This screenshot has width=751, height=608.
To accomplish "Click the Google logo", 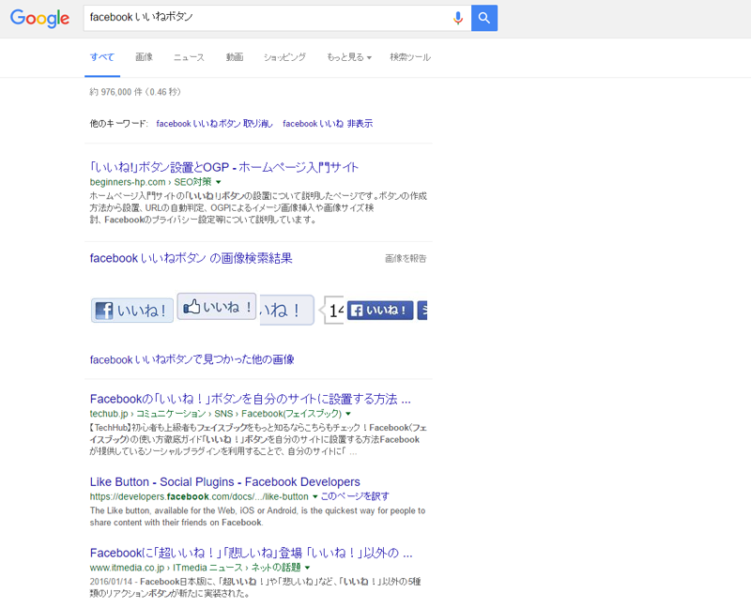I will 39,18.
